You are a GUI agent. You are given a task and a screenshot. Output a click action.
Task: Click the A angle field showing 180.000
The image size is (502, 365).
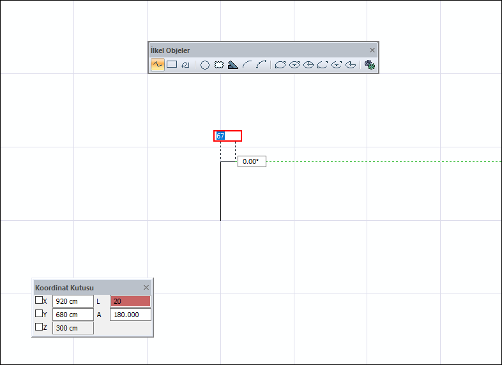pos(130,315)
